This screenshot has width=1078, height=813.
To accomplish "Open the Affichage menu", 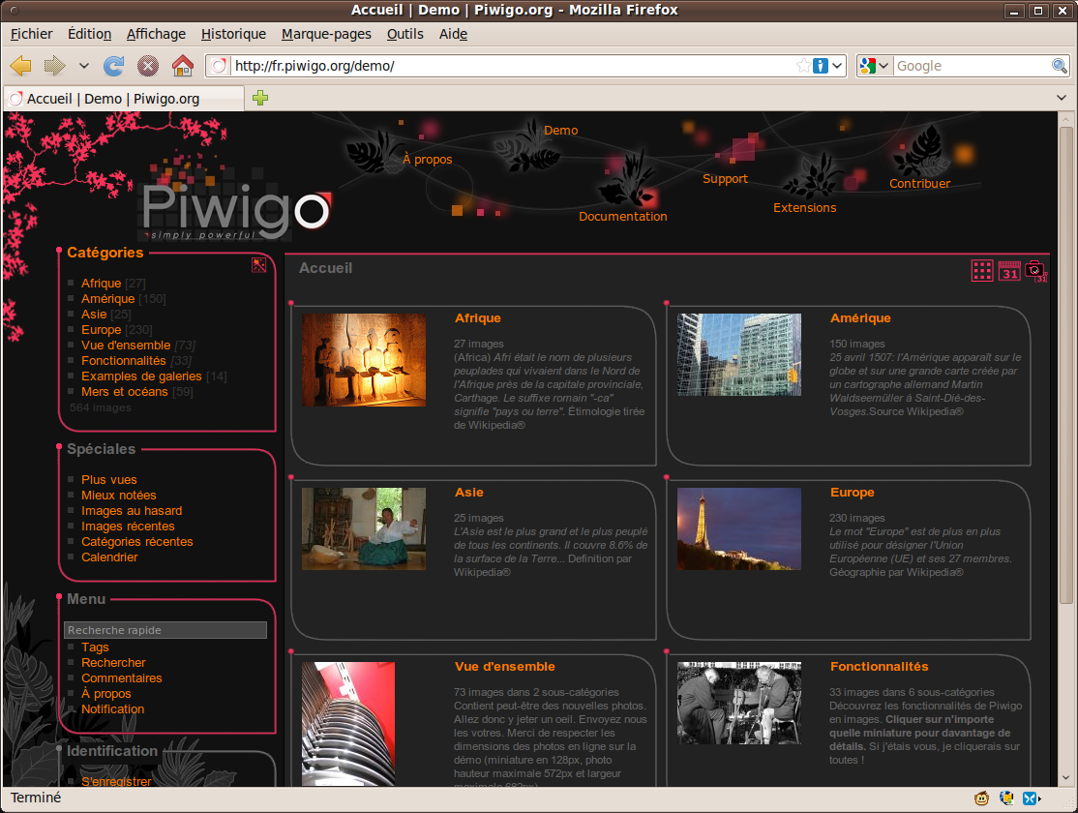I will pyautogui.click(x=156, y=34).
